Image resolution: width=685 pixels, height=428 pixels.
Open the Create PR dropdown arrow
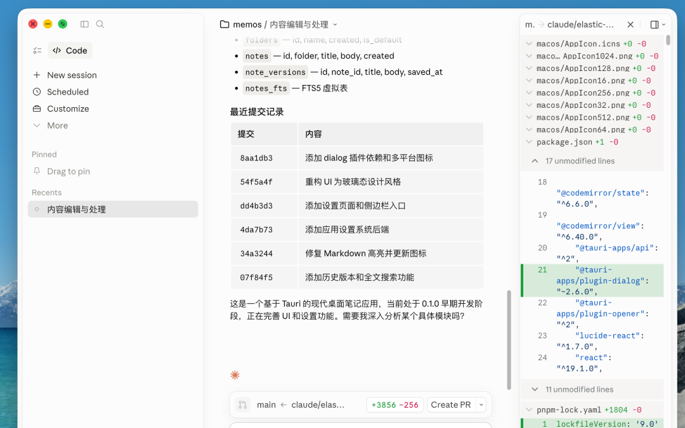pyautogui.click(x=481, y=405)
